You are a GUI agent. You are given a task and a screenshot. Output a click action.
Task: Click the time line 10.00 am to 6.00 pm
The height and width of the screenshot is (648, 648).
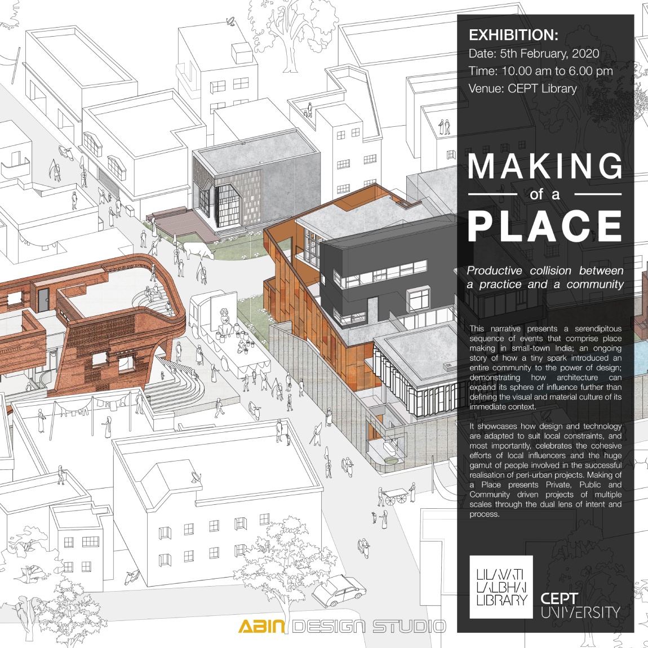[540, 71]
